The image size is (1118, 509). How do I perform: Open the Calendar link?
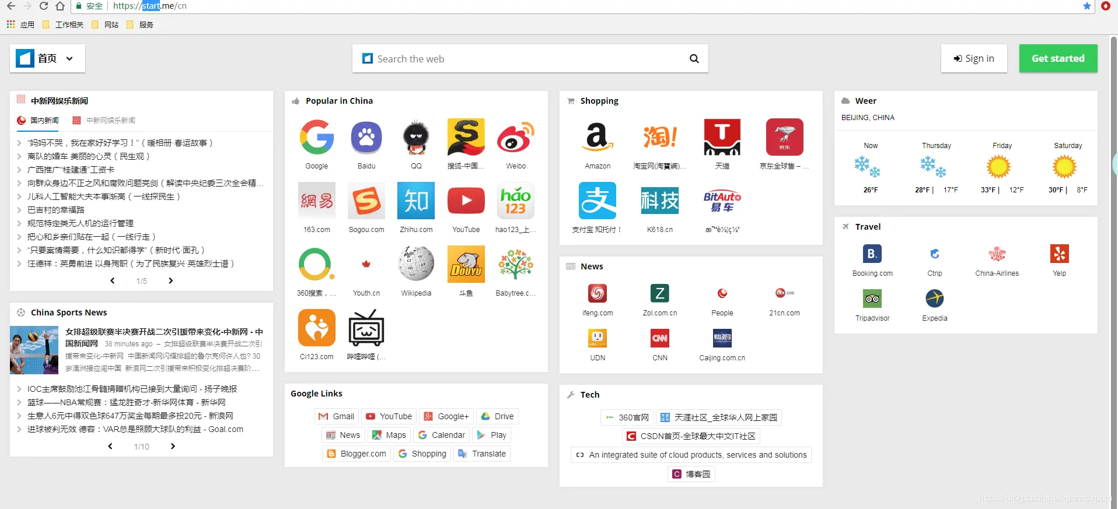[x=442, y=435]
